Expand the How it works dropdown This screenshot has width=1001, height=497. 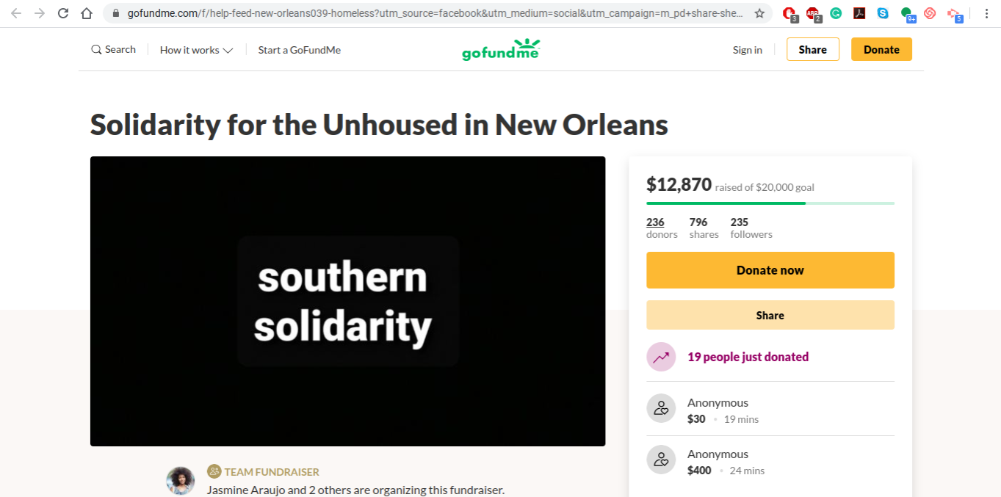196,50
